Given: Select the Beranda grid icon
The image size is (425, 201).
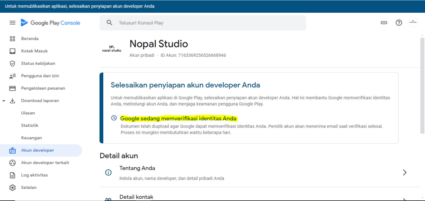Looking at the screenshot, I should (x=12, y=38).
